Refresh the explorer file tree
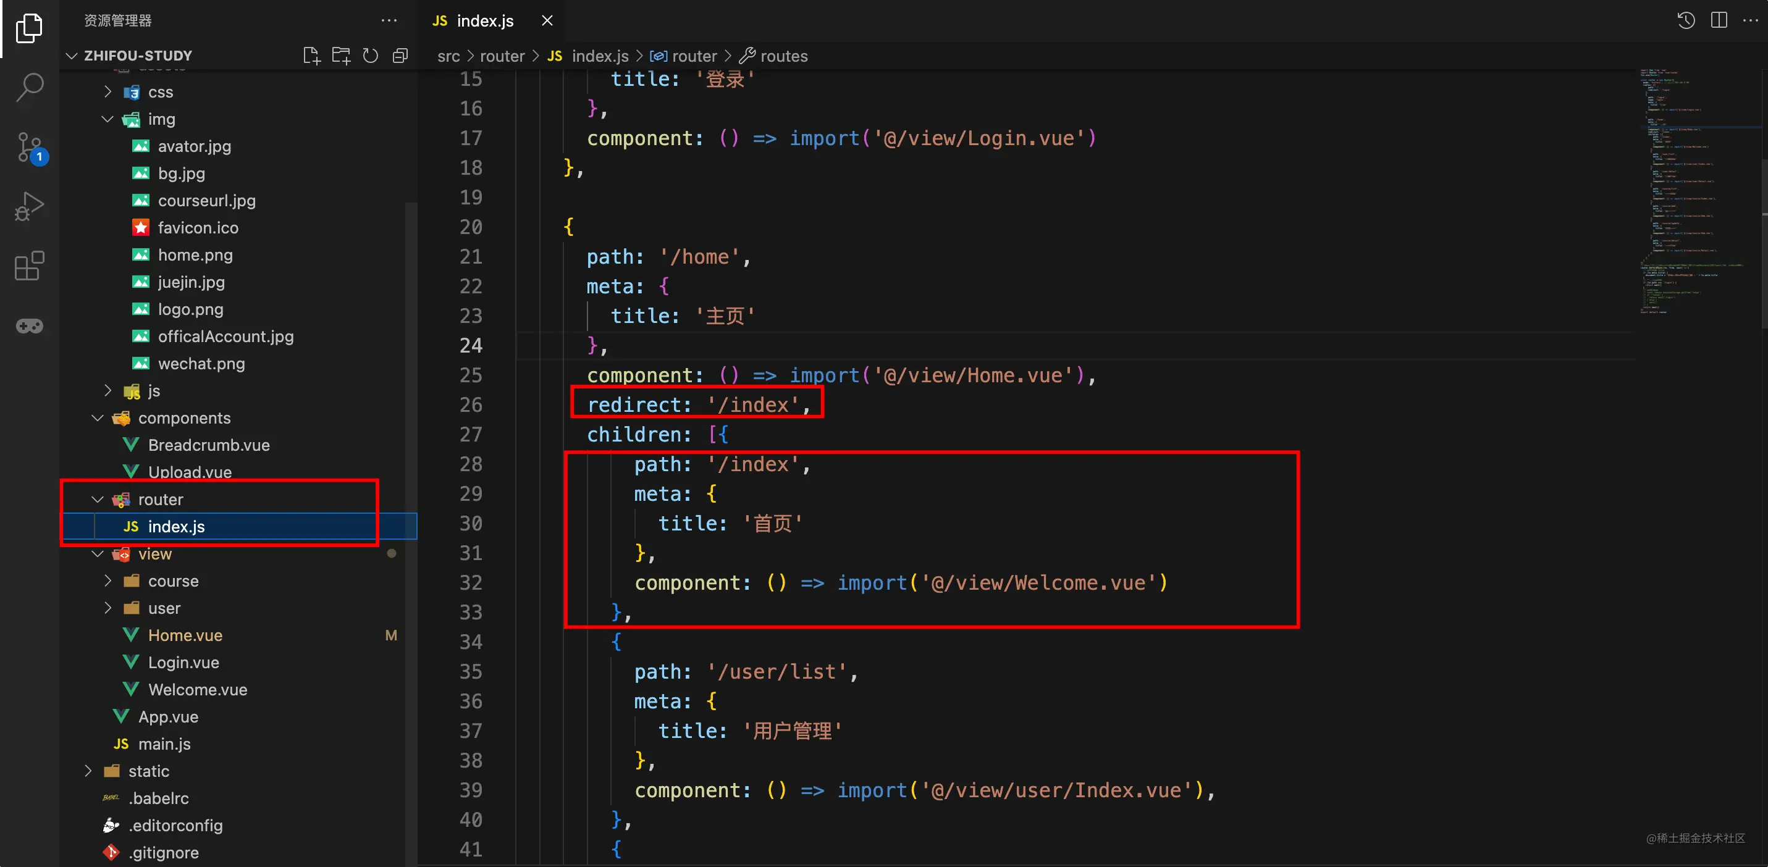The width and height of the screenshot is (1768, 867). 371,56
